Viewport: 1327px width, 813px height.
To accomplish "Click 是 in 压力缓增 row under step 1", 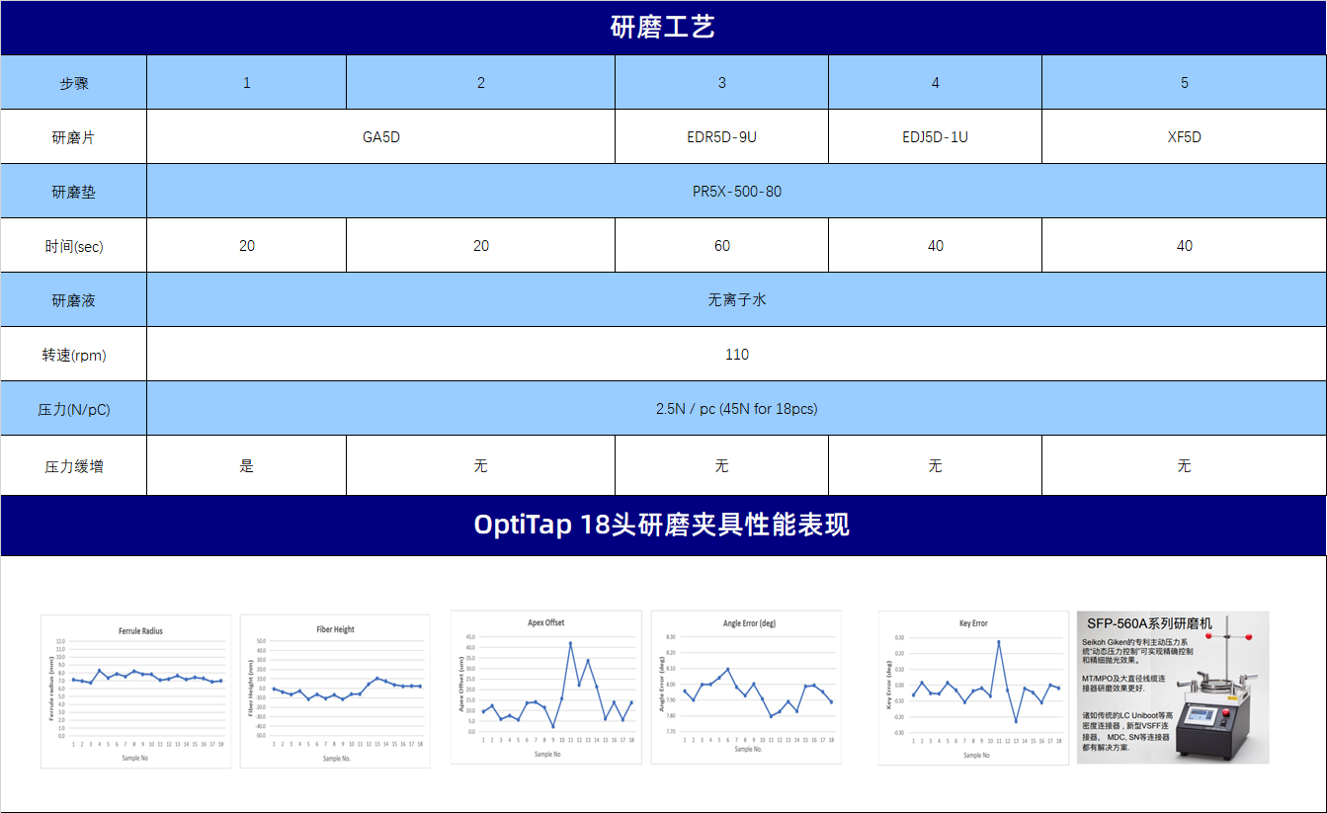I will tap(247, 465).
